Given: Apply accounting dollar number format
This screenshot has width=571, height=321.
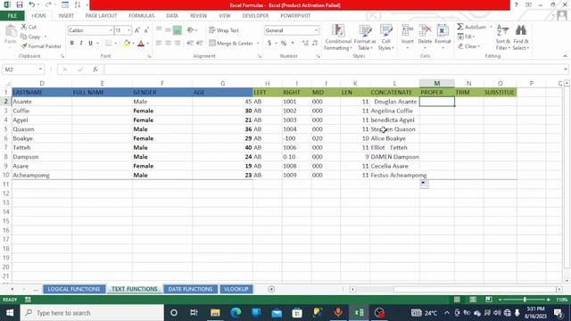Looking at the screenshot, I should (269, 44).
